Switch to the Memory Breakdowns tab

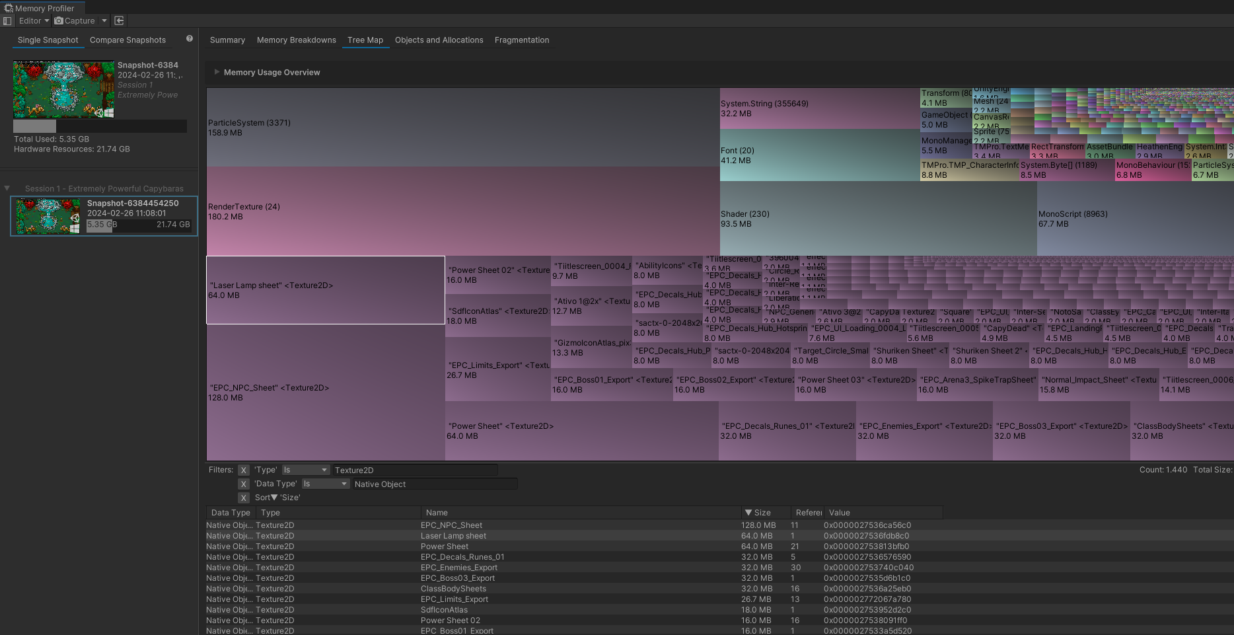coord(297,40)
